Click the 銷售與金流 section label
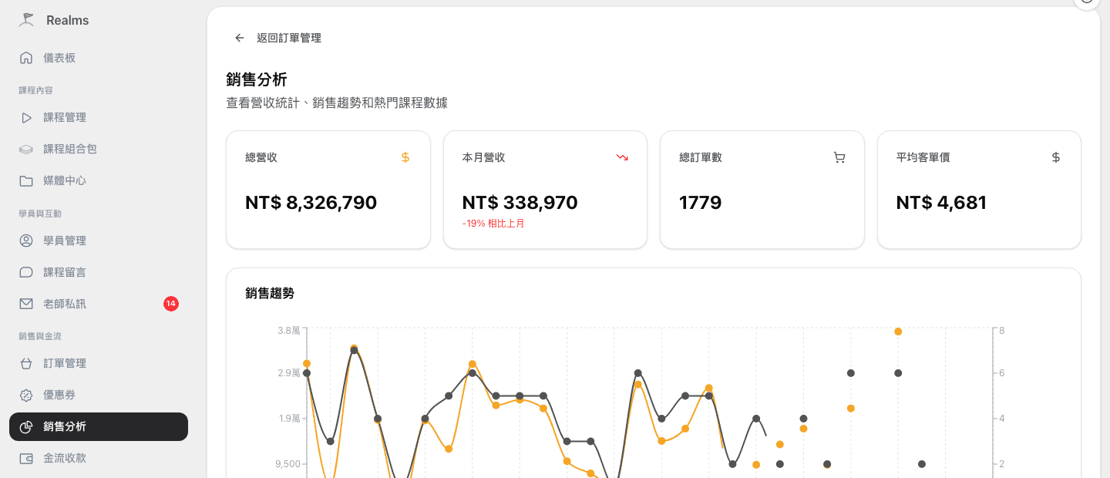1110x478 pixels. (x=40, y=336)
